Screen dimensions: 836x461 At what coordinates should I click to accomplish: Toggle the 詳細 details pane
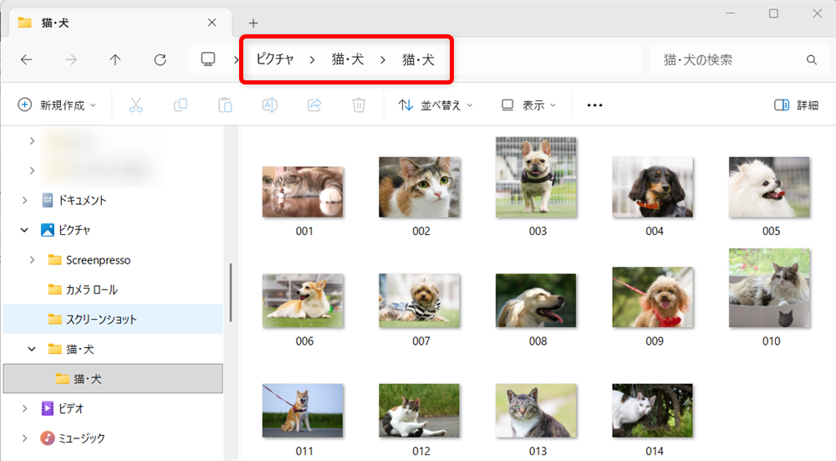coord(796,105)
